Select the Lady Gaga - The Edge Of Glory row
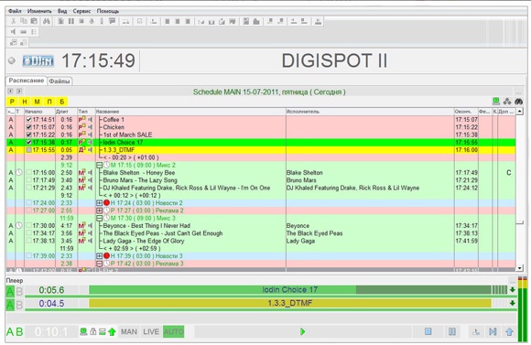 click(261, 241)
